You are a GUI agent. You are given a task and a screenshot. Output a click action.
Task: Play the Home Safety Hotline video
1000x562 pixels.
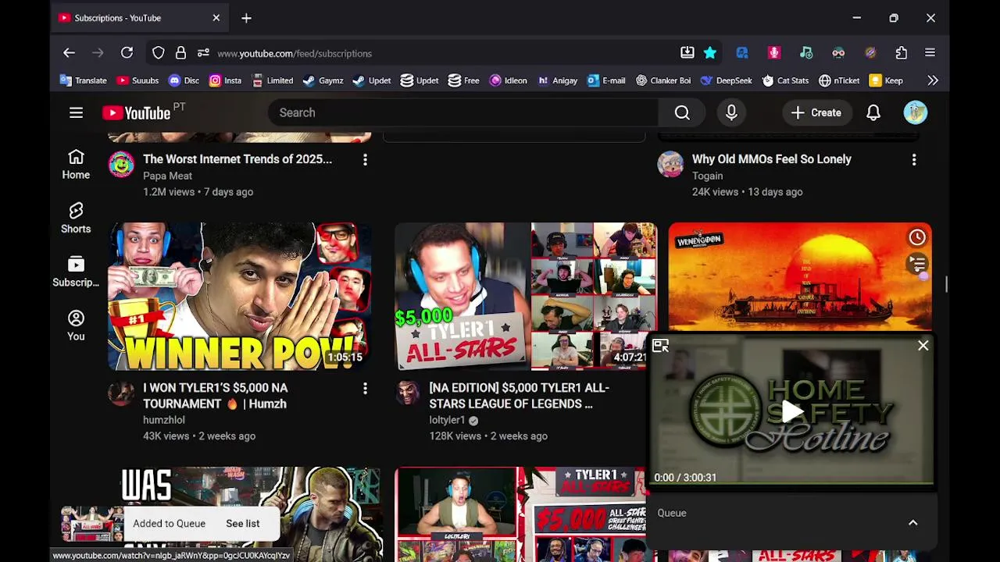click(792, 412)
